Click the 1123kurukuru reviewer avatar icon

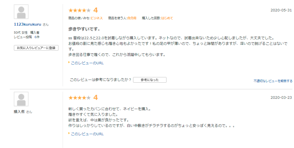pos(21,12)
